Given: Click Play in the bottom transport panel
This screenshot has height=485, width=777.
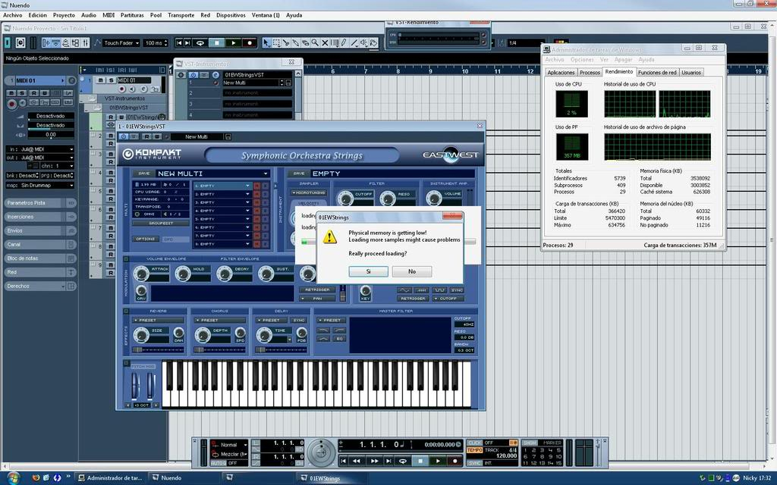Looking at the screenshot, I should [x=438, y=461].
